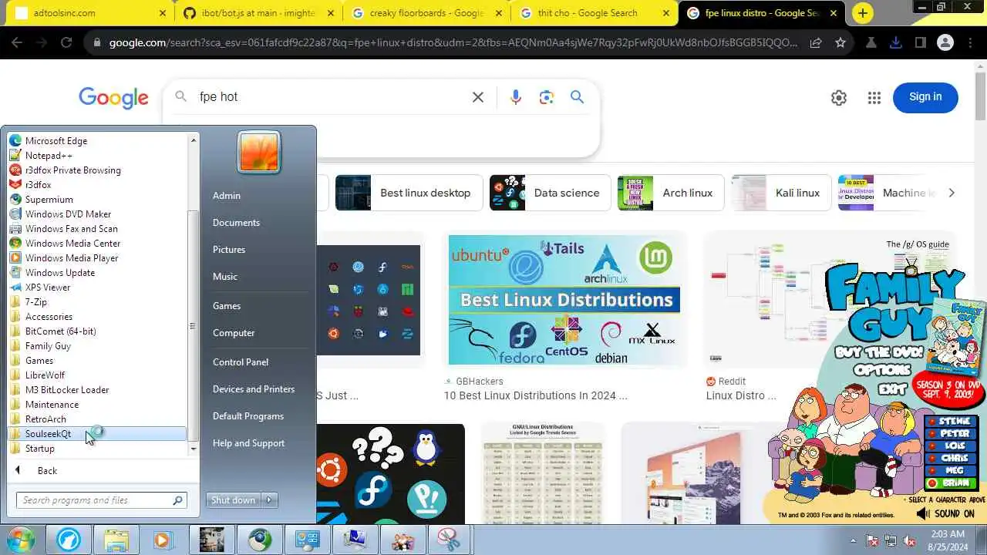Switch to thit cho search tab
The width and height of the screenshot is (987, 555).
coord(595,13)
